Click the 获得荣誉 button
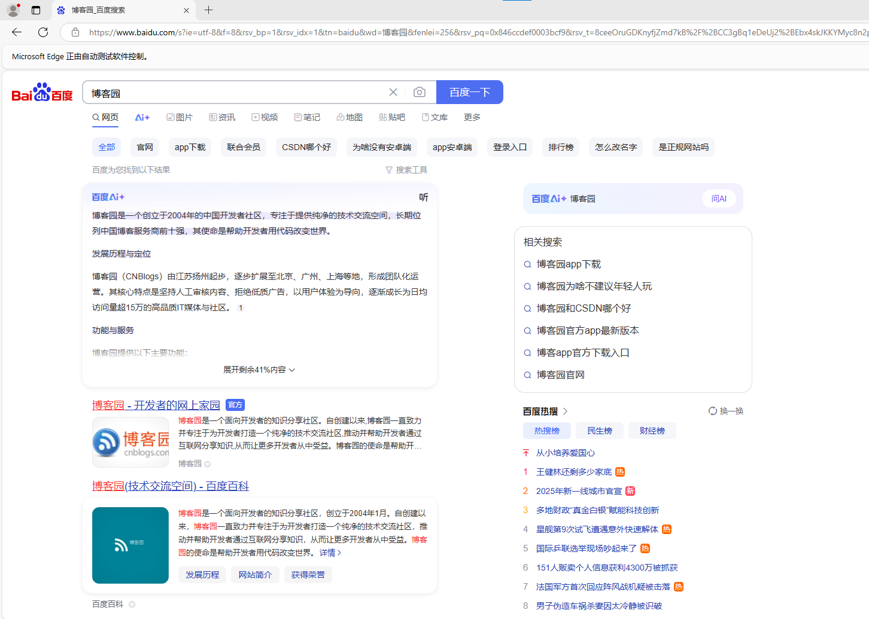This screenshot has width=869, height=619. pos(308,575)
